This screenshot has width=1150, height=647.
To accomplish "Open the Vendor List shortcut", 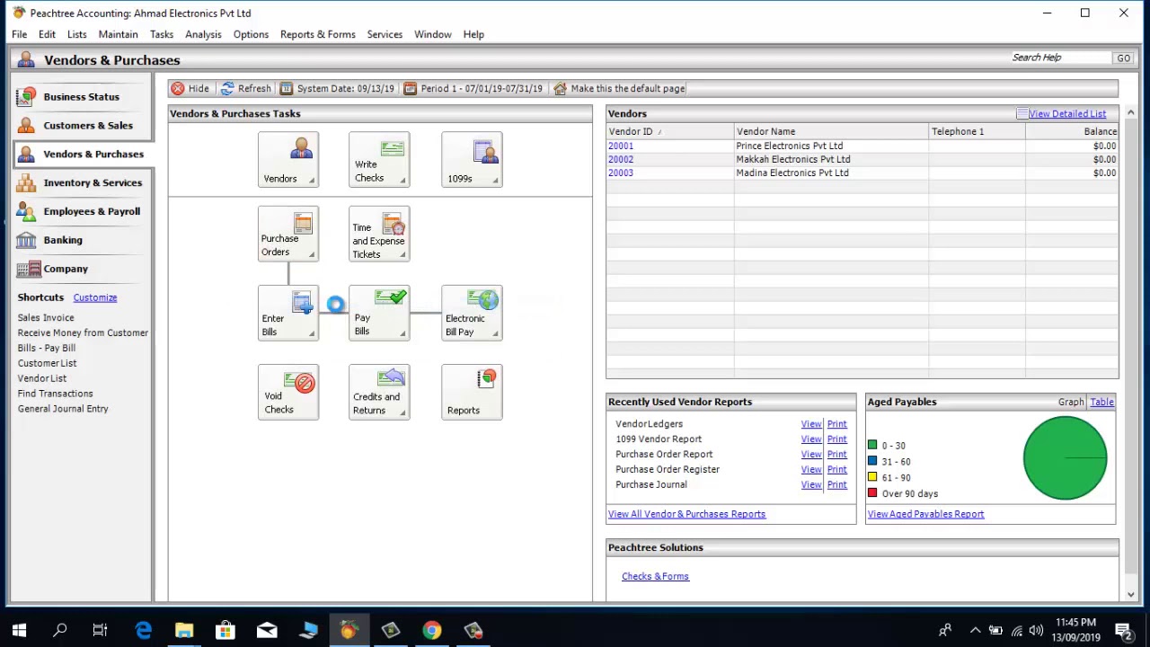I will point(42,378).
